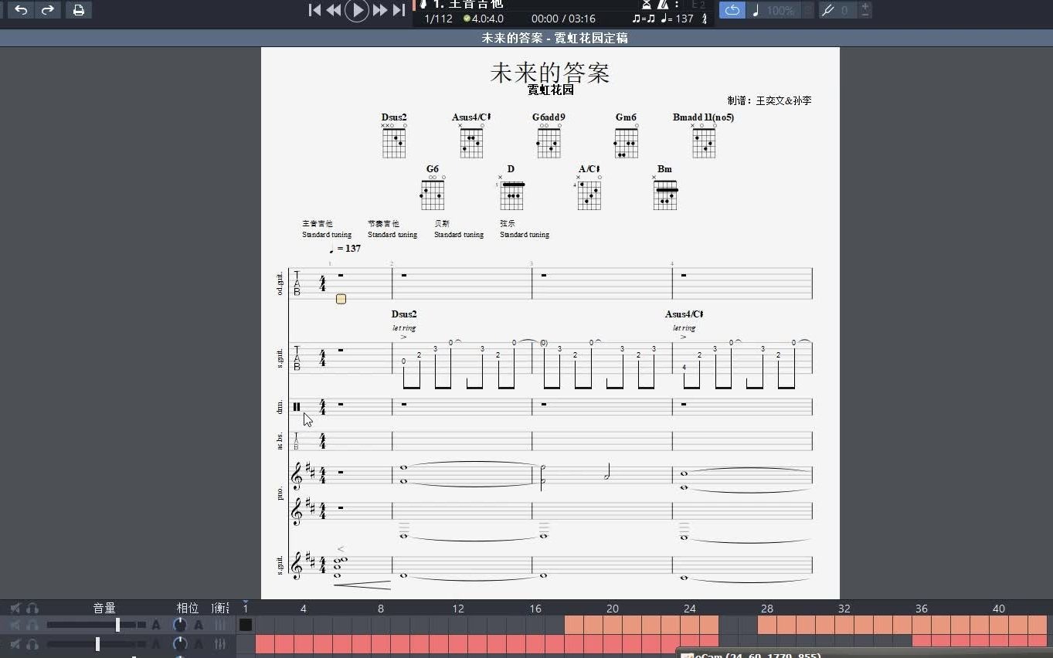Toggle the metronome icon
The width and height of the screenshot is (1053, 658).
pos(663,4)
